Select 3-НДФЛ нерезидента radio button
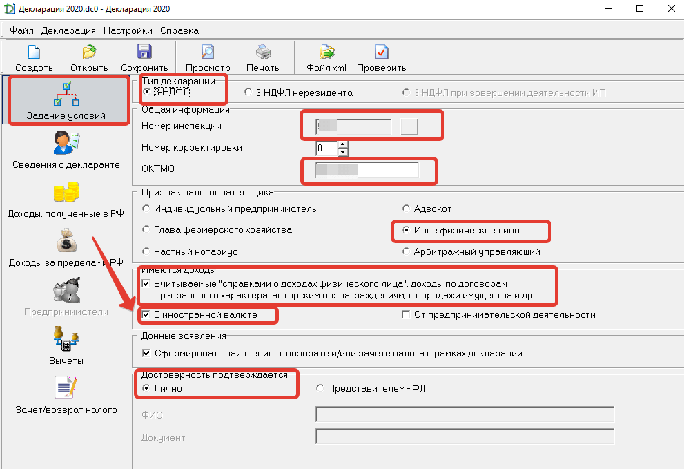The image size is (684, 469). click(248, 92)
